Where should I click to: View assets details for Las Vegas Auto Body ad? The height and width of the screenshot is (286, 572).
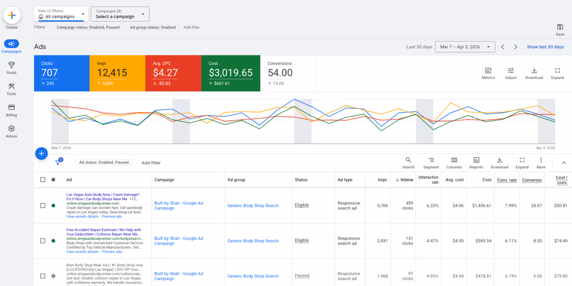(x=82, y=217)
